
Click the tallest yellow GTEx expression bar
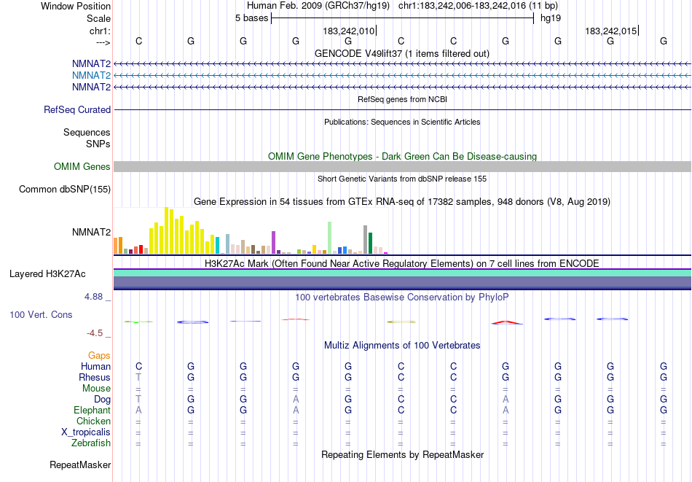click(x=167, y=230)
